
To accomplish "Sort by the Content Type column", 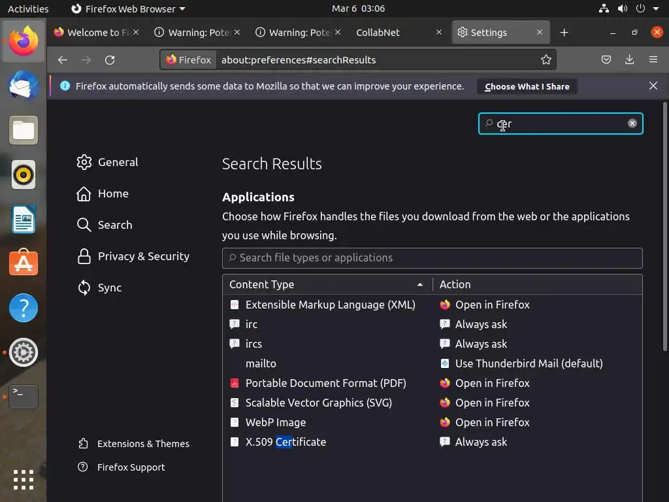I will (327, 284).
